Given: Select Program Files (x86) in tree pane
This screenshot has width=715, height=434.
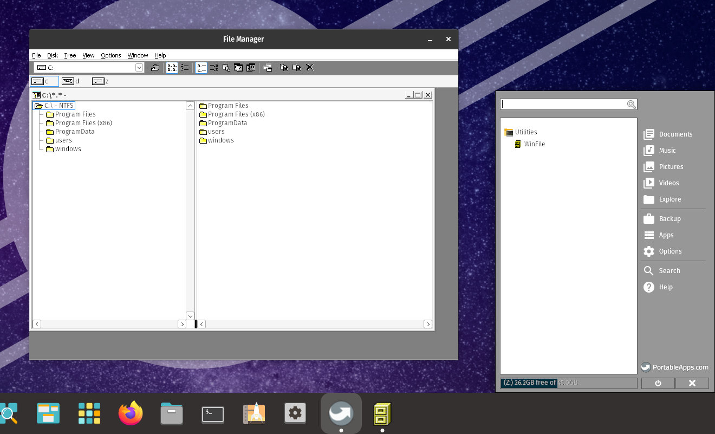Looking at the screenshot, I should [x=79, y=123].
